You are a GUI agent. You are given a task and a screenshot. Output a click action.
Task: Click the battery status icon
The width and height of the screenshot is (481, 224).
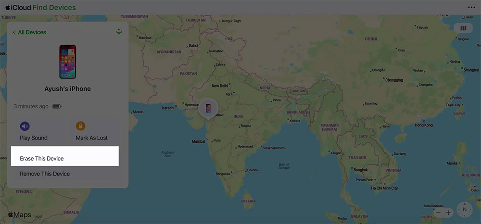coord(57,106)
